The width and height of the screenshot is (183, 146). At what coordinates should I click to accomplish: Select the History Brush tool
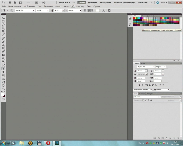tap(3, 48)
